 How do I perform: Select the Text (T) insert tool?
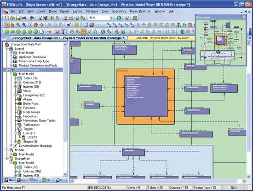tap(63, 31)
